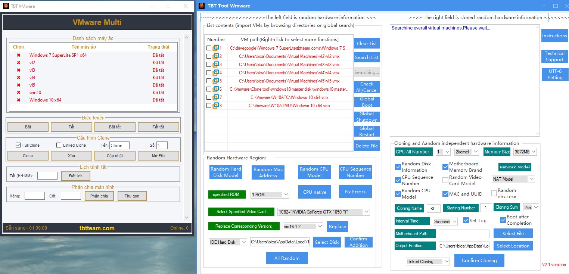Viewport: 569px width, 274px height.
Task: Open the Interval Time seconds dropdown
Action: click(445, 221)
